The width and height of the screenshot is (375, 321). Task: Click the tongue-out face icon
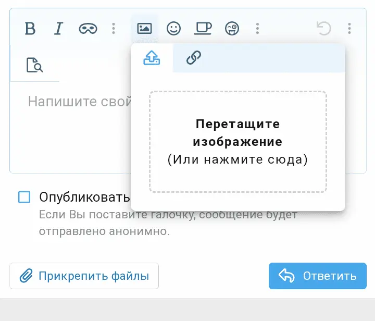232,29
